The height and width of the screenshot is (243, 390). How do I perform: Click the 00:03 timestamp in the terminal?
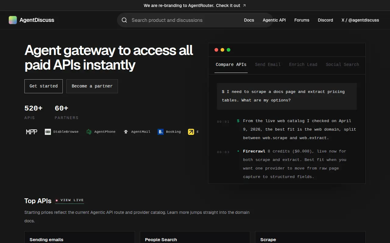point(223,152)
